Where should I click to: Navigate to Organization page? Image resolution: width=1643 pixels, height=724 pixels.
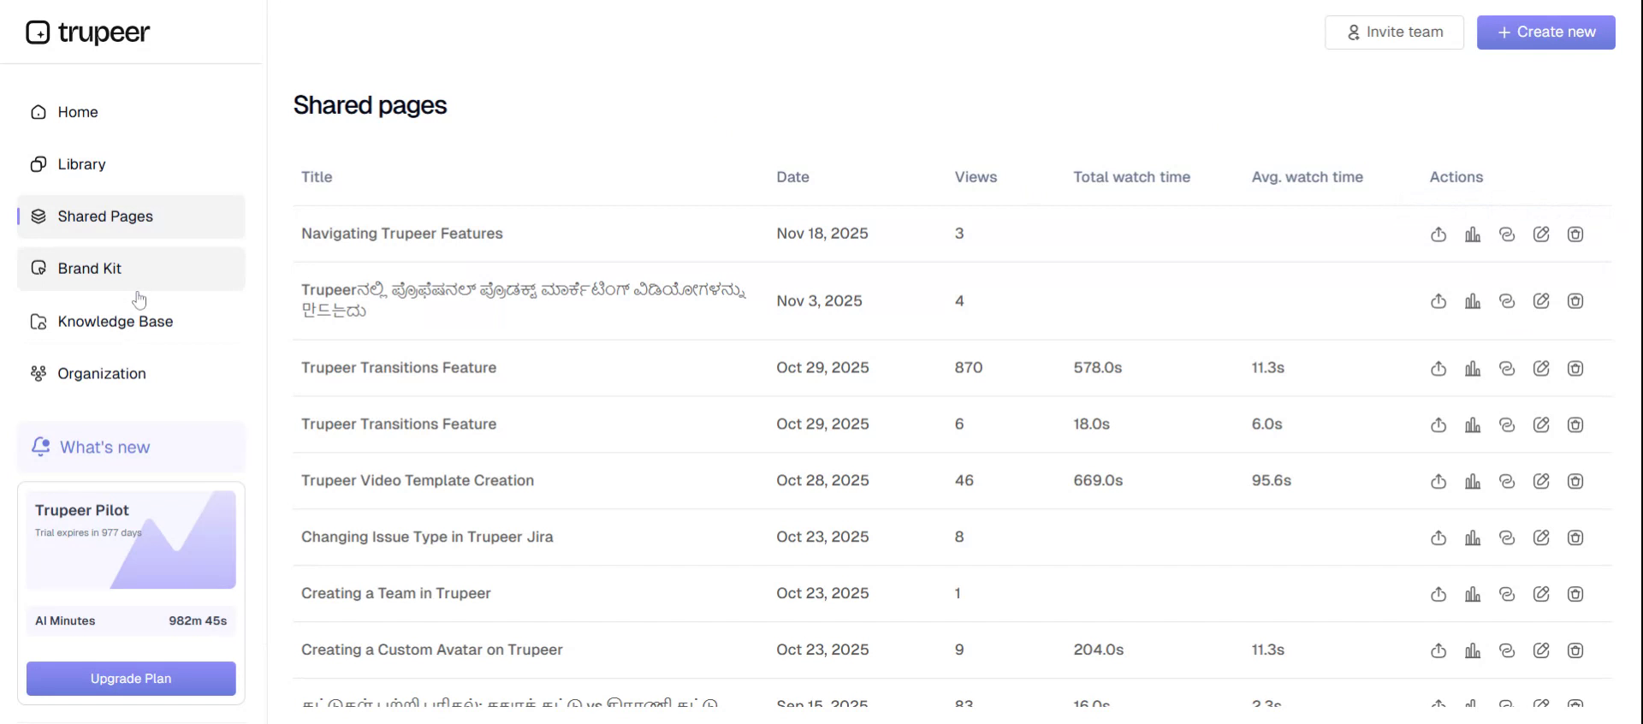(101, 374)
